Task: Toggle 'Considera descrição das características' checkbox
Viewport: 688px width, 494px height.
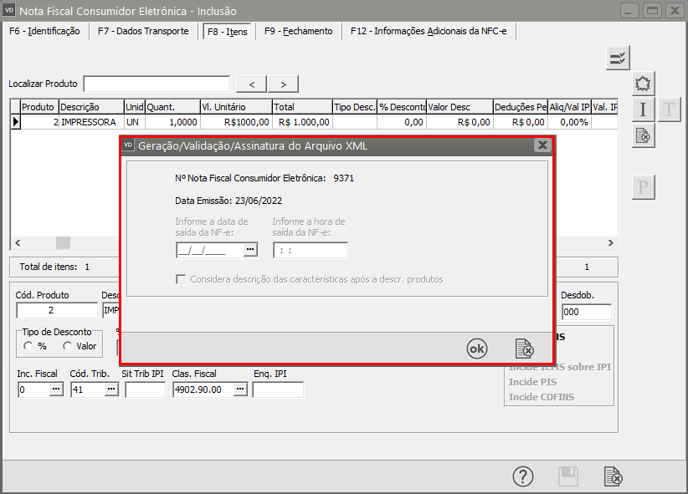Action: pyautogui.click(x=180, y=279)
